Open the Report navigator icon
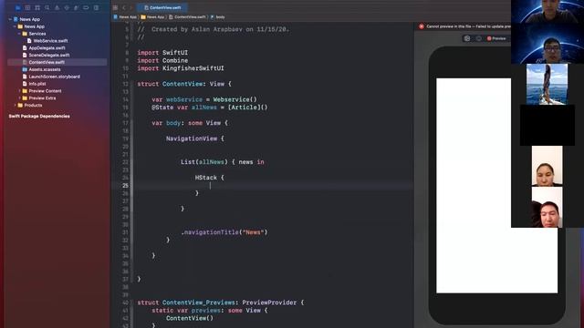The width and height of the screenshot is (584, 328). [x=96, y=7]
